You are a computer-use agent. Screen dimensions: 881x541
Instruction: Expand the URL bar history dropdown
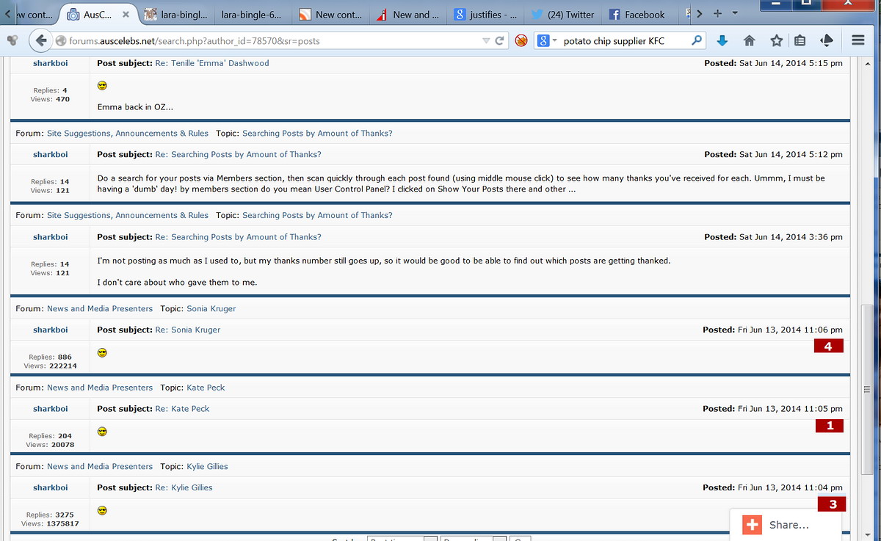pos(485,41)
